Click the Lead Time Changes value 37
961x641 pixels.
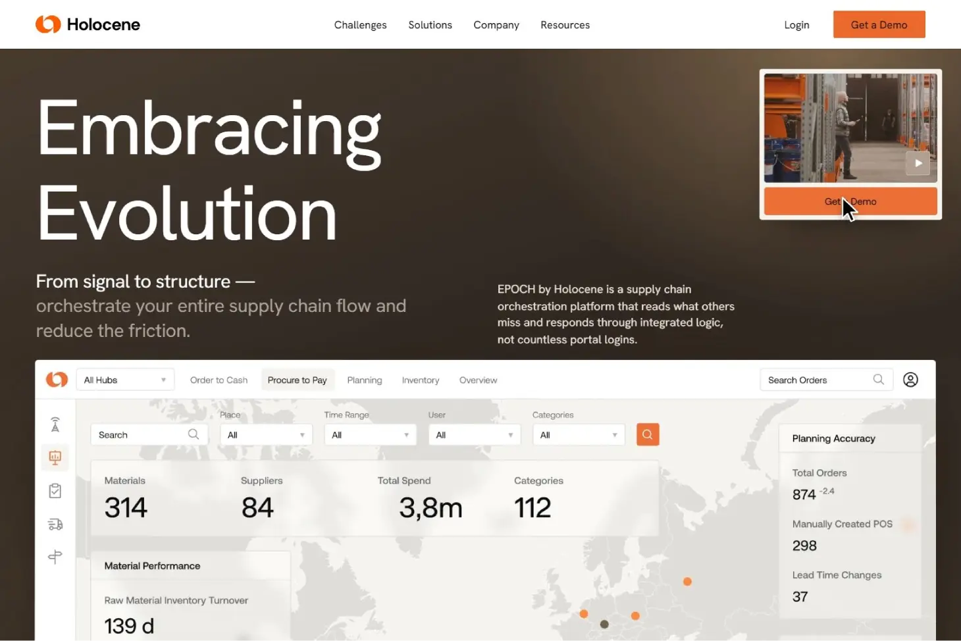[800, 597]
